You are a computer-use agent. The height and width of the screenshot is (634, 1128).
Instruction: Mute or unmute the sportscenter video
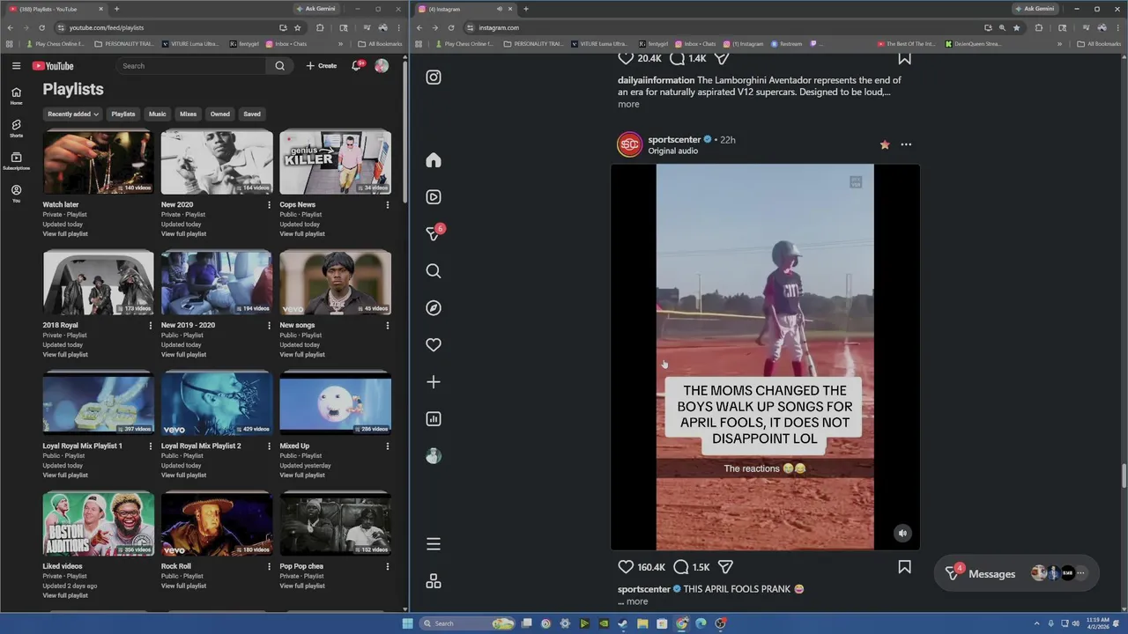point(902,533)
